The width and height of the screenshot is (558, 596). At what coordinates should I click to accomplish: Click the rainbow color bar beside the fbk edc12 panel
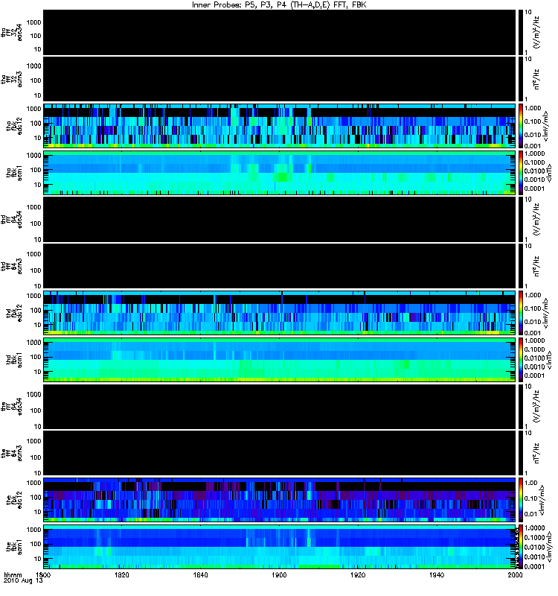(x=522, y=500)
